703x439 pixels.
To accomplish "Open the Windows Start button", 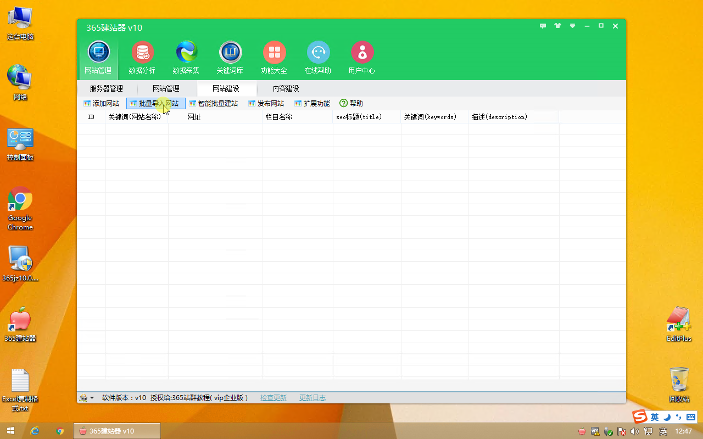I will coord(10,431).
